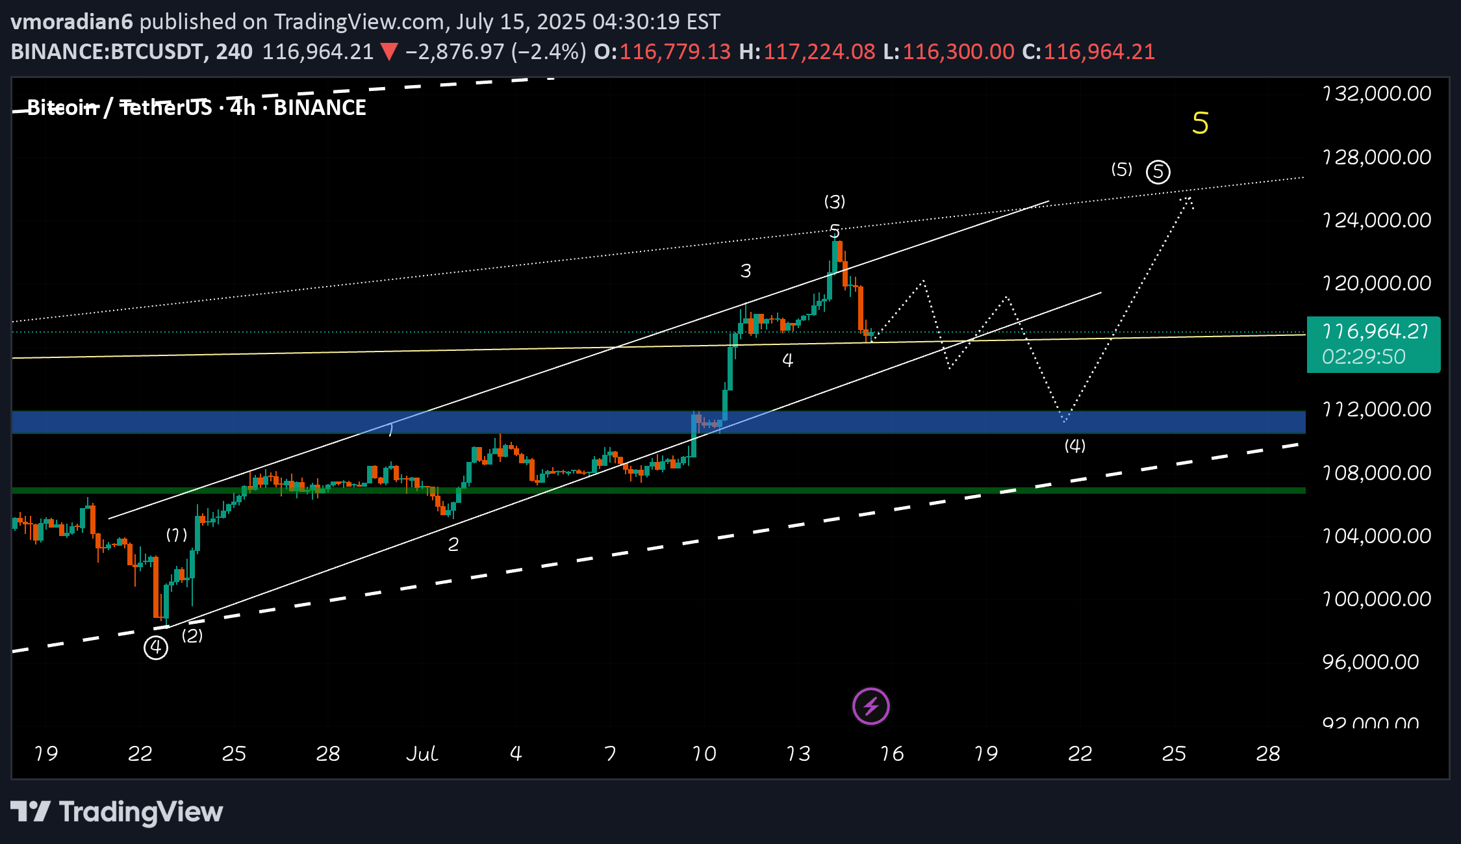The image size is (1461, 844).
Task: Click the 108,000.00 price axis label
Action: (x=1377, y=473)
